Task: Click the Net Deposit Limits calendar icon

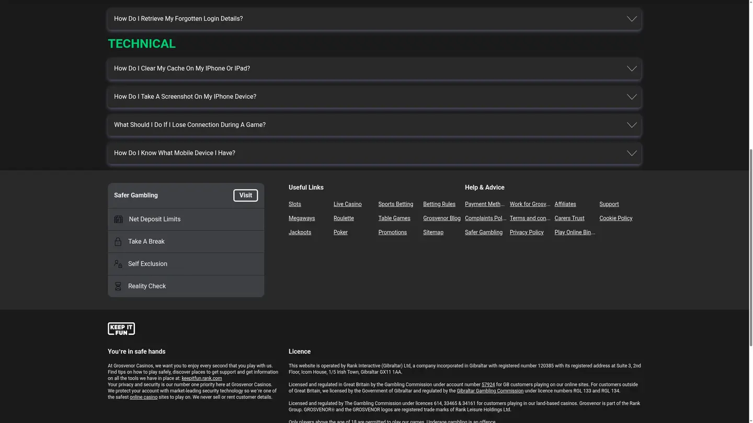Action: click(118, 219)
